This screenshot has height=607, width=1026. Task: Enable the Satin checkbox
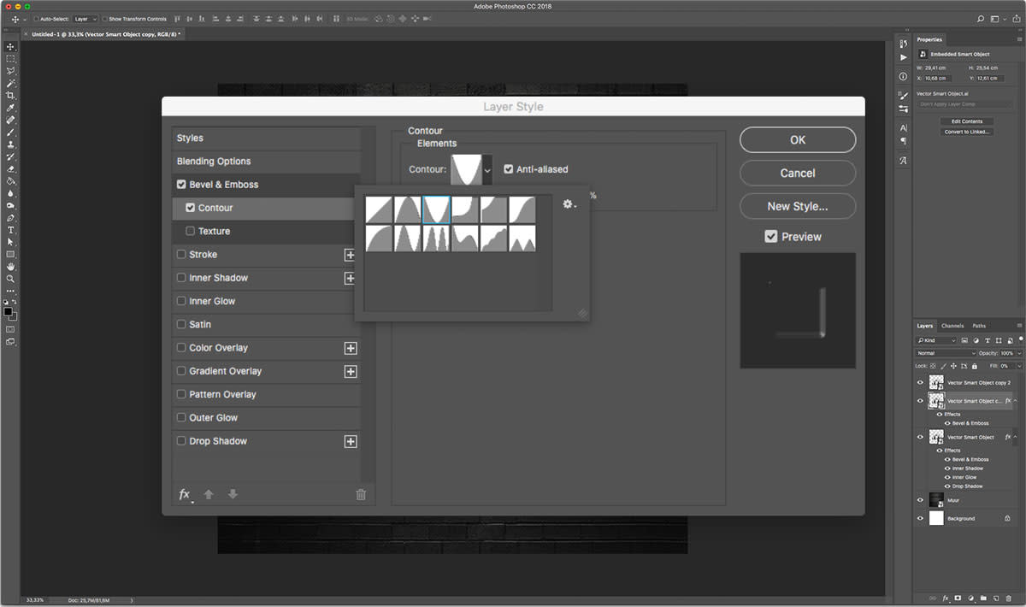pyautogui.click(x=181, y=325)
